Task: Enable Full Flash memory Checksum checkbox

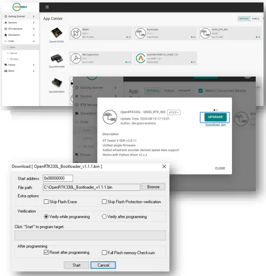Action: click(x=104, y=253)
